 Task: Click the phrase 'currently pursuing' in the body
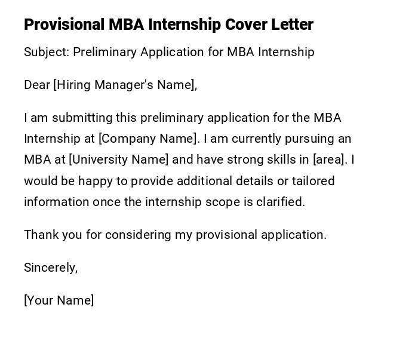(283, 139)
